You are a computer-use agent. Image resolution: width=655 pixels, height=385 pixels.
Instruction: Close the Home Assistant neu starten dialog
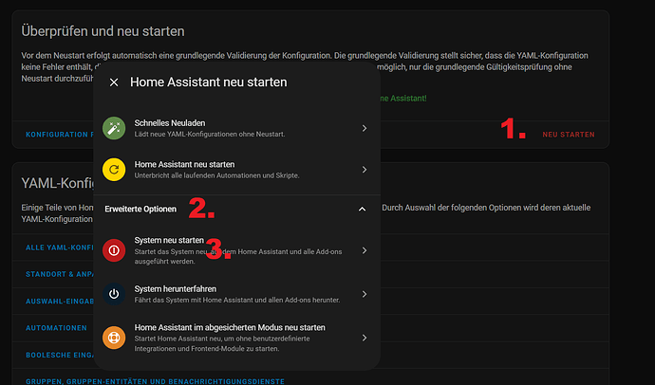click(114, 82)
